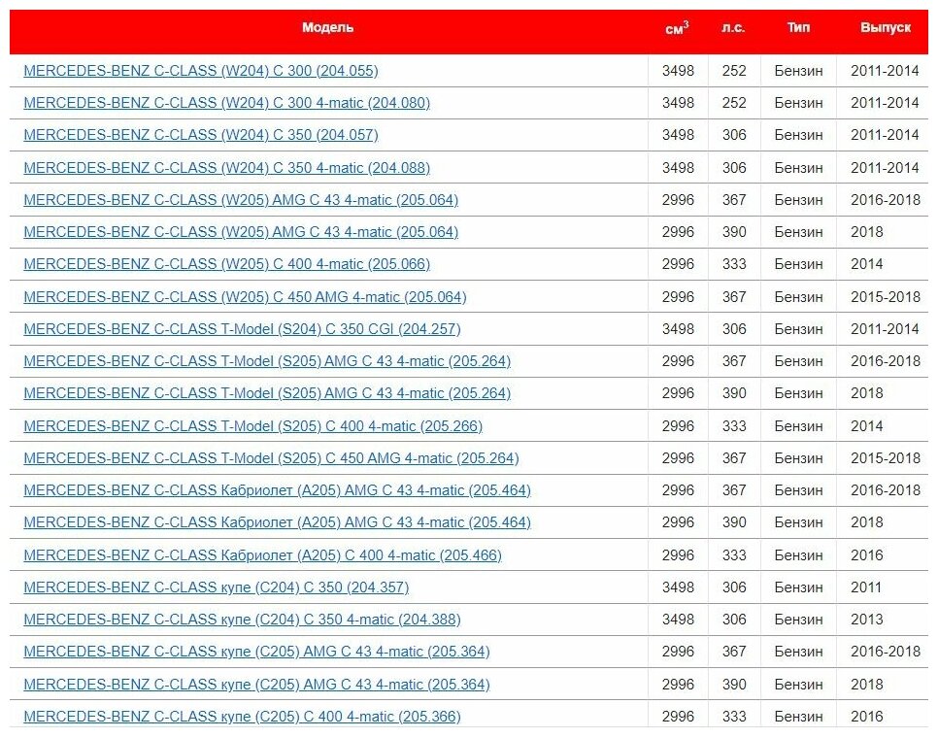This screenshot has width=938, height=738.
Task: Select 2996 in the S205 C 450 AMG row
Action: (678, 458)
